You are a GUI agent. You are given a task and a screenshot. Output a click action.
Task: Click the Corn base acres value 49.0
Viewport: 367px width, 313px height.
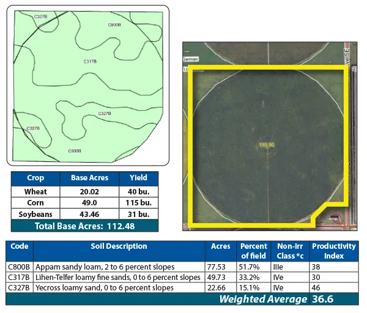[x=89, y=203]
